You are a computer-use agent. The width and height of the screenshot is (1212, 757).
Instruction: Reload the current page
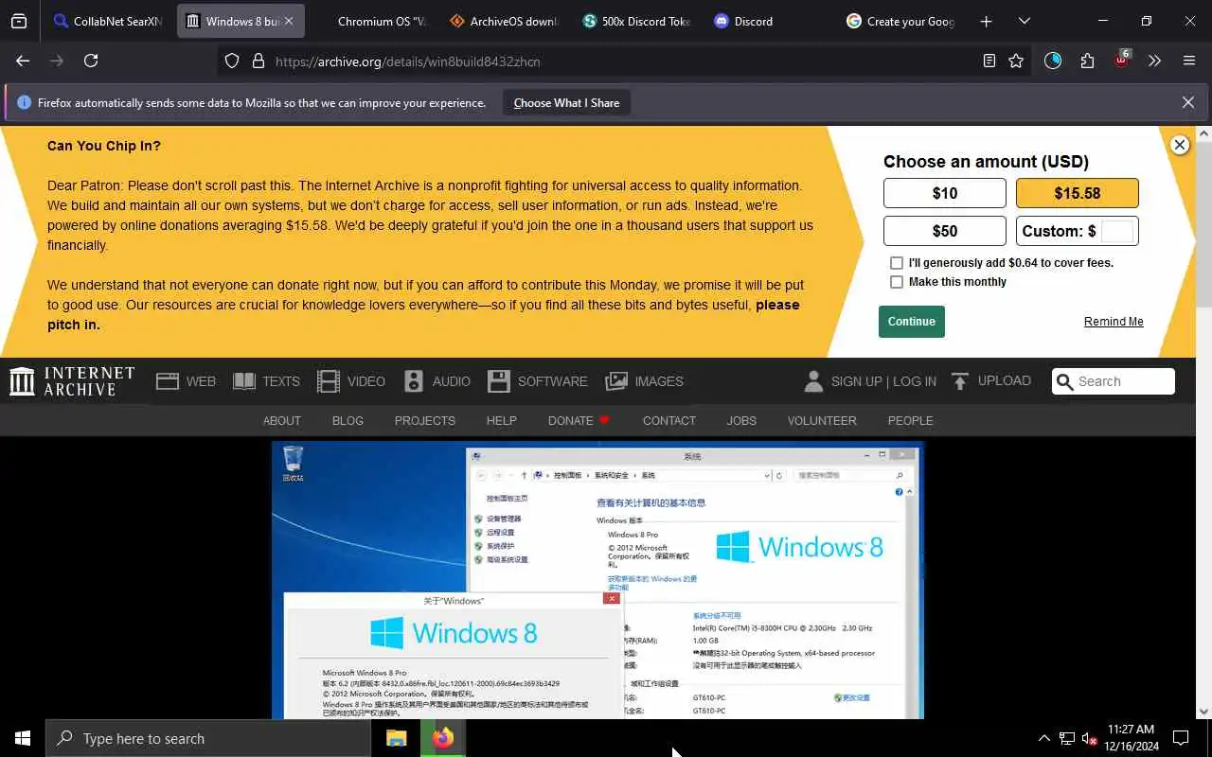point(91,61)
